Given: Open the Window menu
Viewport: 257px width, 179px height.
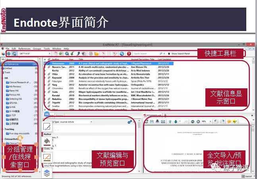Looking at the screenshot, I should (57, 49).
